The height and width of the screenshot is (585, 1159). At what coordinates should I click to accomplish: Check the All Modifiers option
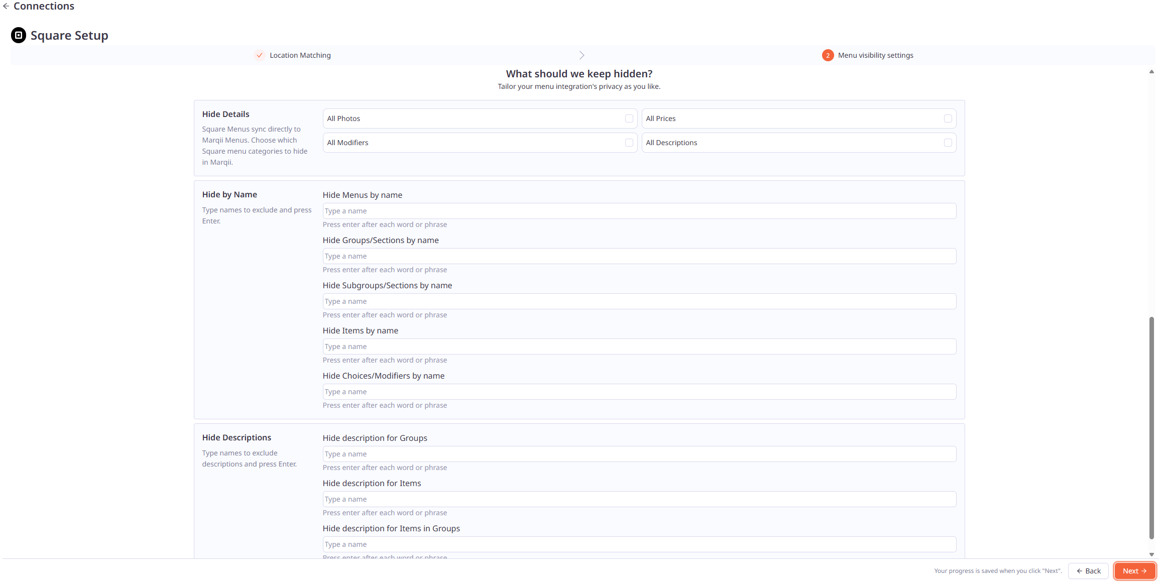[629, 143]
